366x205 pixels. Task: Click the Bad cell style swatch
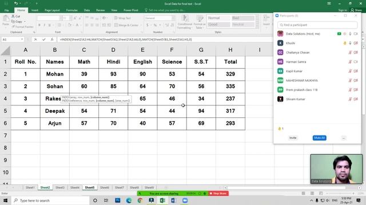(242, 18)
